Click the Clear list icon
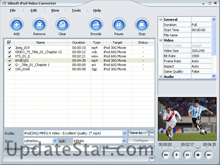 [62, 25]
